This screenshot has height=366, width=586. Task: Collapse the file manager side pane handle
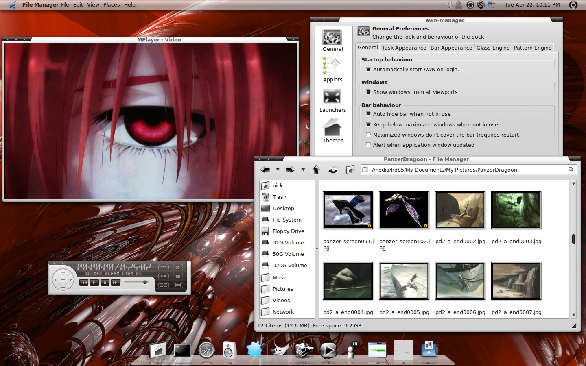(317, 248)
